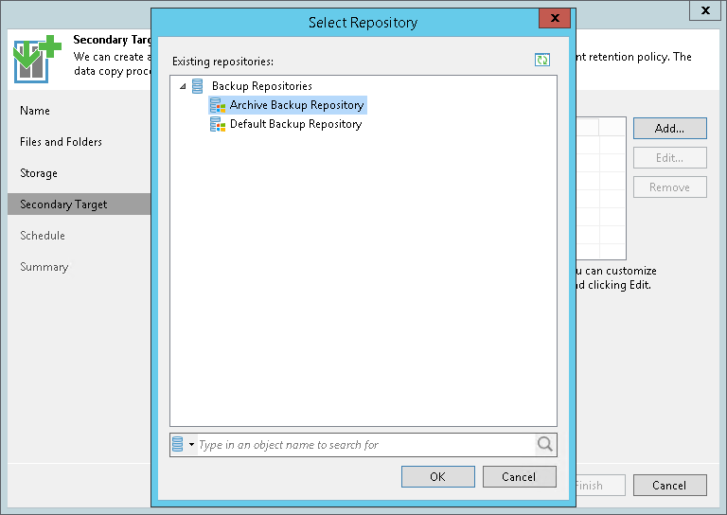Click Cancel in the wizard window
This screenshot has width=727, height=515.
coord(670,486)
